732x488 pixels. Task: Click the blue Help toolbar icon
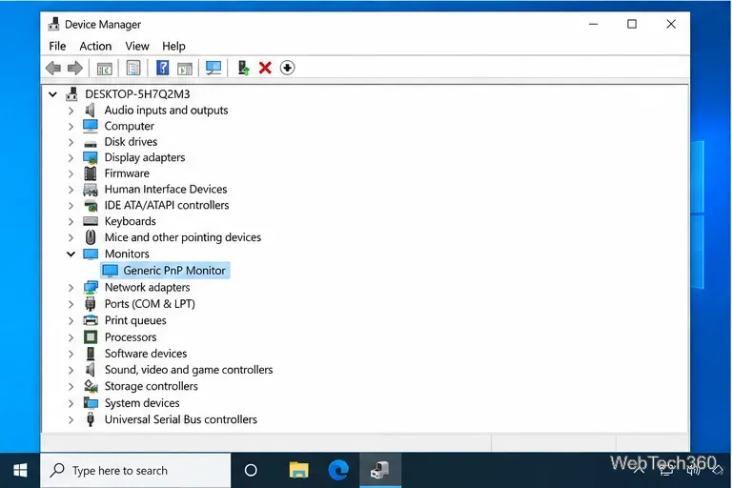click(x=162, y=69)
